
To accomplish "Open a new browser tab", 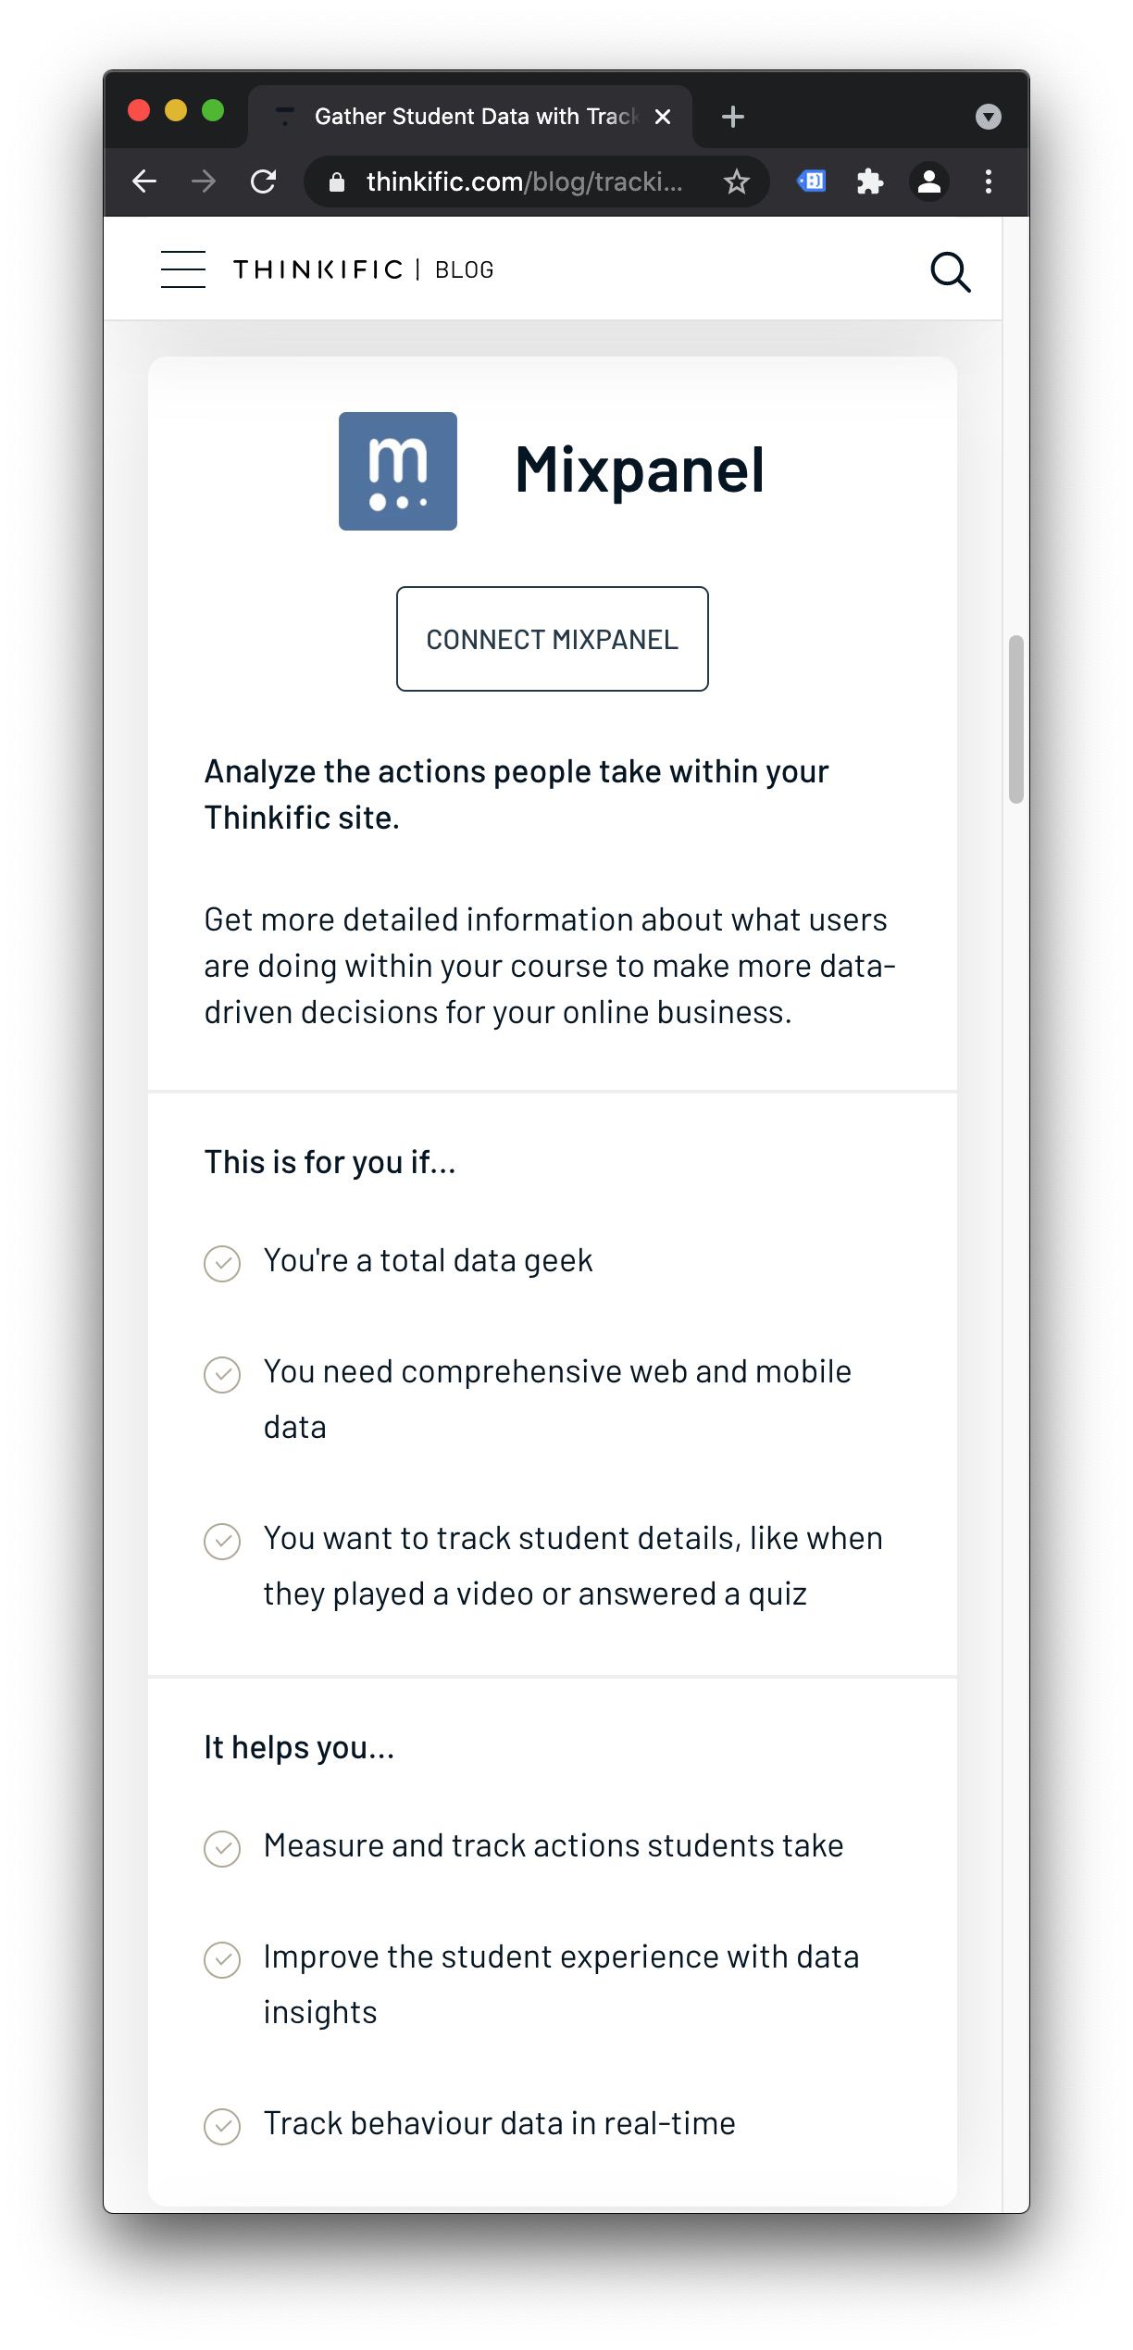I will pos(733,117).
